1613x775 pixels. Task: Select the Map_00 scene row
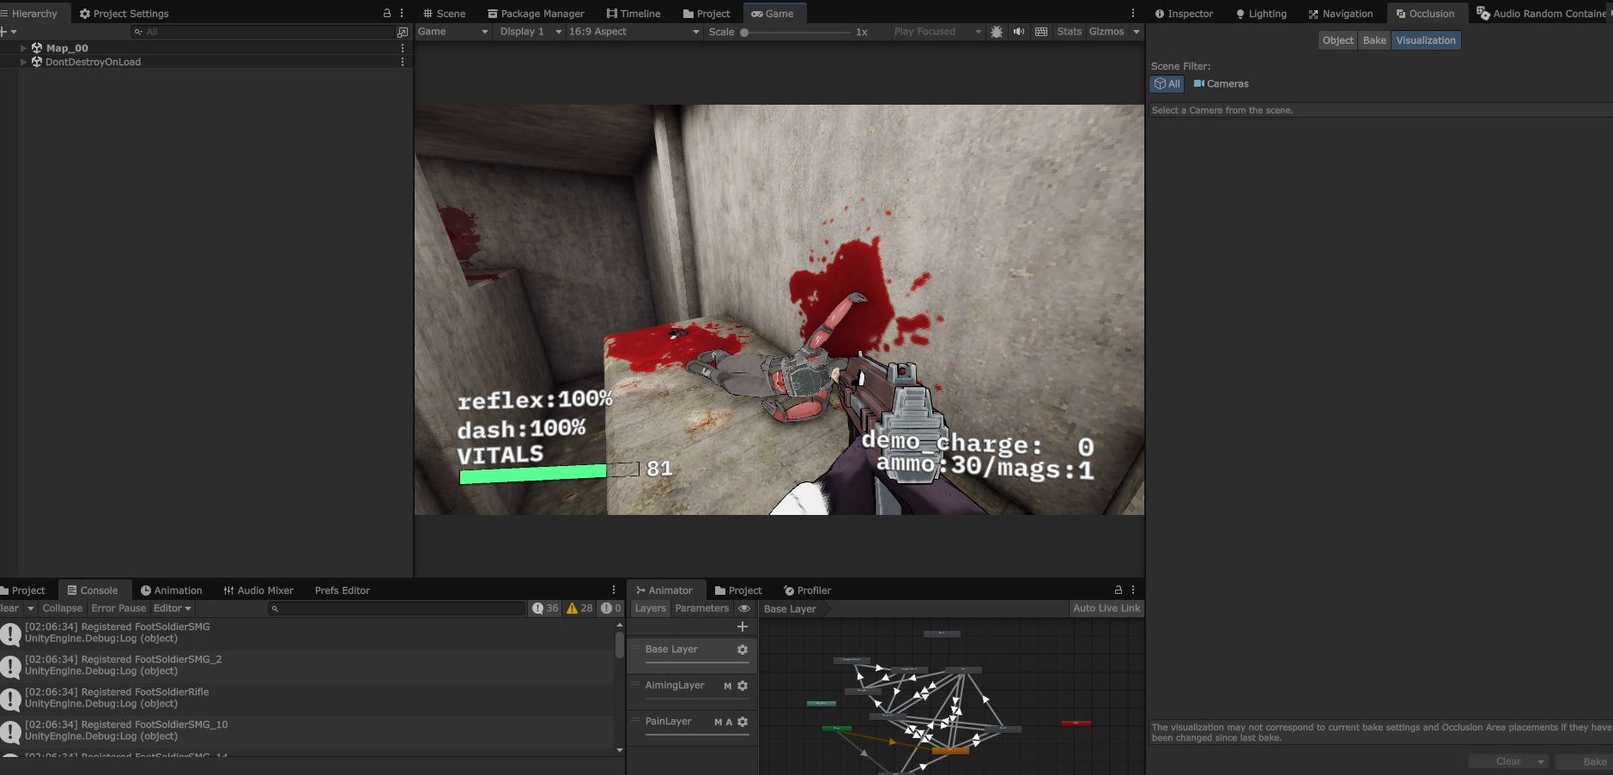tap(206, 48)
